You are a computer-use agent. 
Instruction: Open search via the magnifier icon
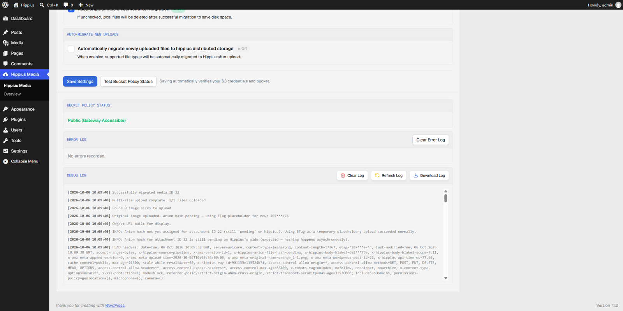(x=42, y=5)
